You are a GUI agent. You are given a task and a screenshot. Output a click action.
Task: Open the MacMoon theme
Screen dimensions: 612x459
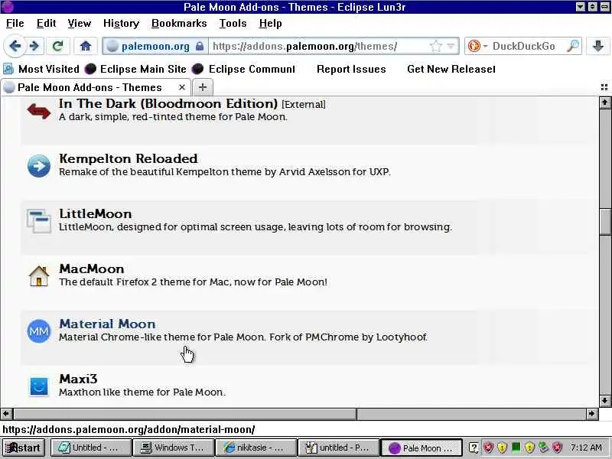(x=91, y=269)
